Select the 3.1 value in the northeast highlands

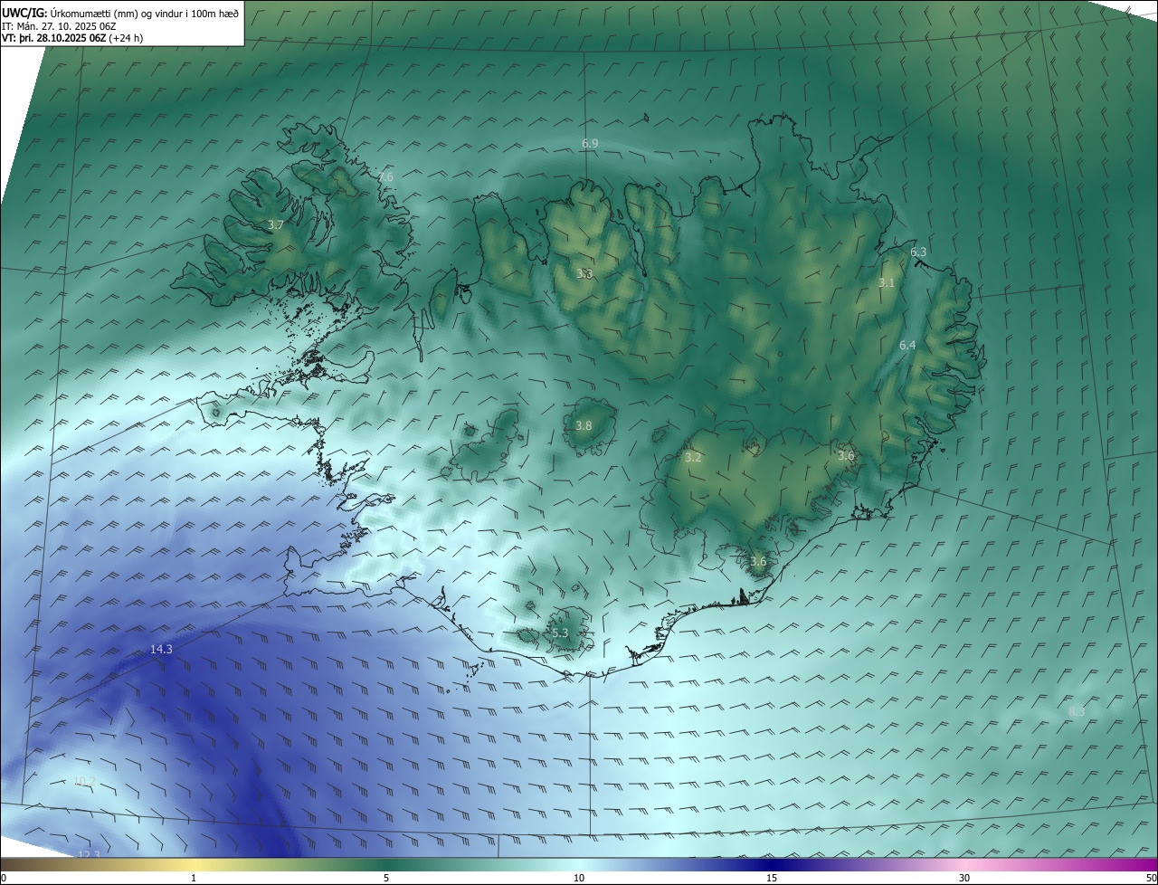pyautogui.click(x=886, y=282)
